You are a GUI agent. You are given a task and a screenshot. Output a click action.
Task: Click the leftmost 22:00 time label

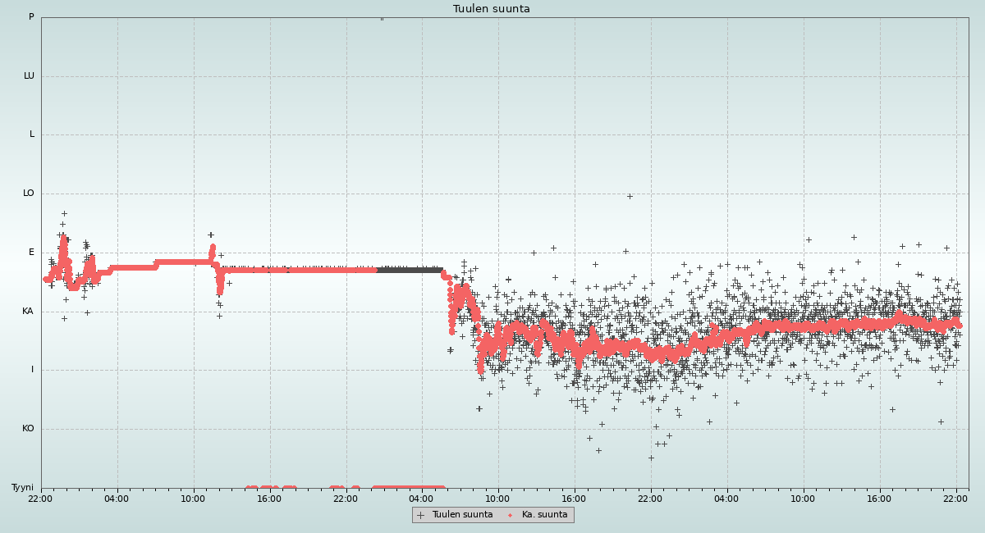tap(41, 499)
